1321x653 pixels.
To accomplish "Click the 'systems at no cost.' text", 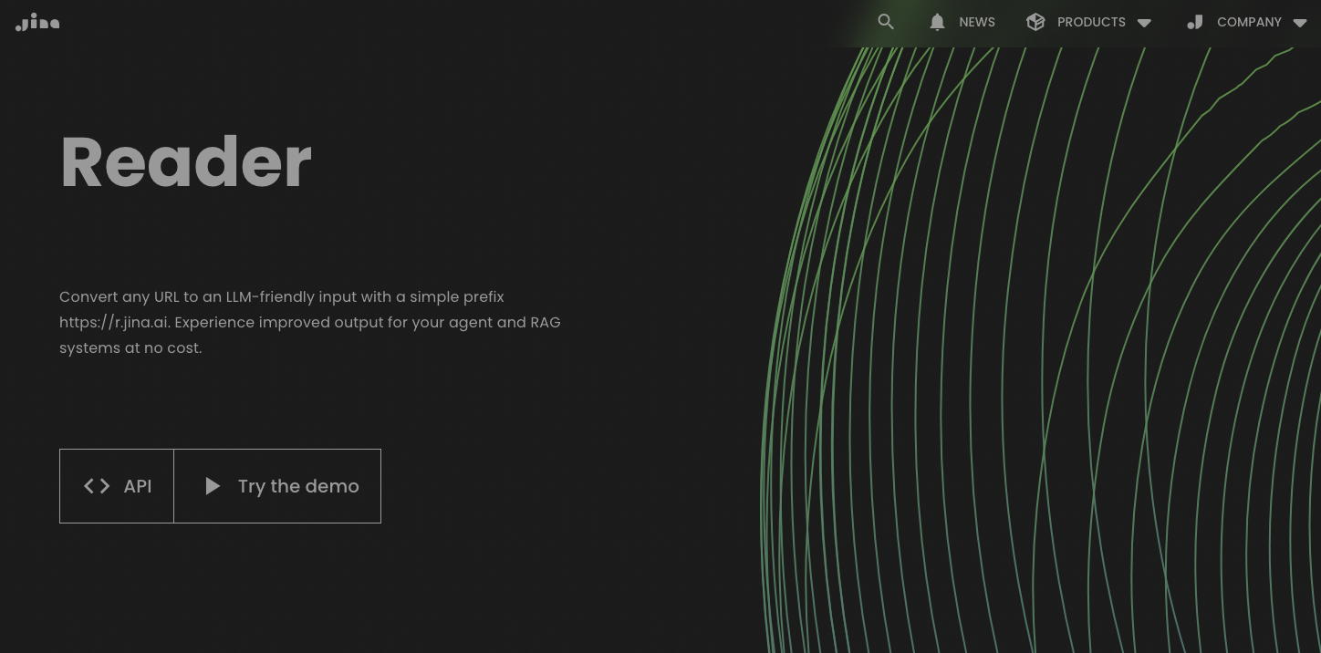I will point(130,347).
